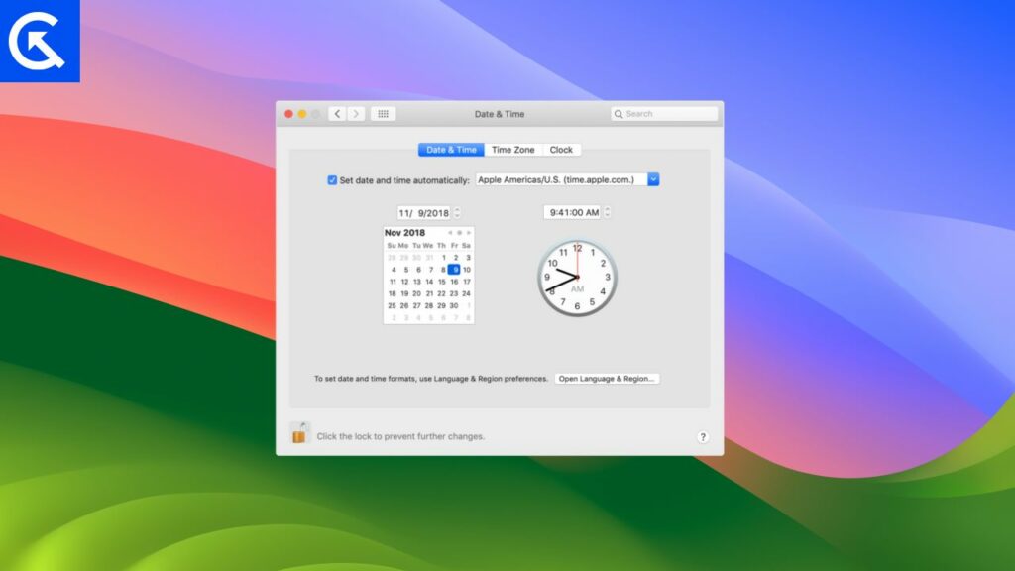Click the Open Language & Region button

point(607,378)
